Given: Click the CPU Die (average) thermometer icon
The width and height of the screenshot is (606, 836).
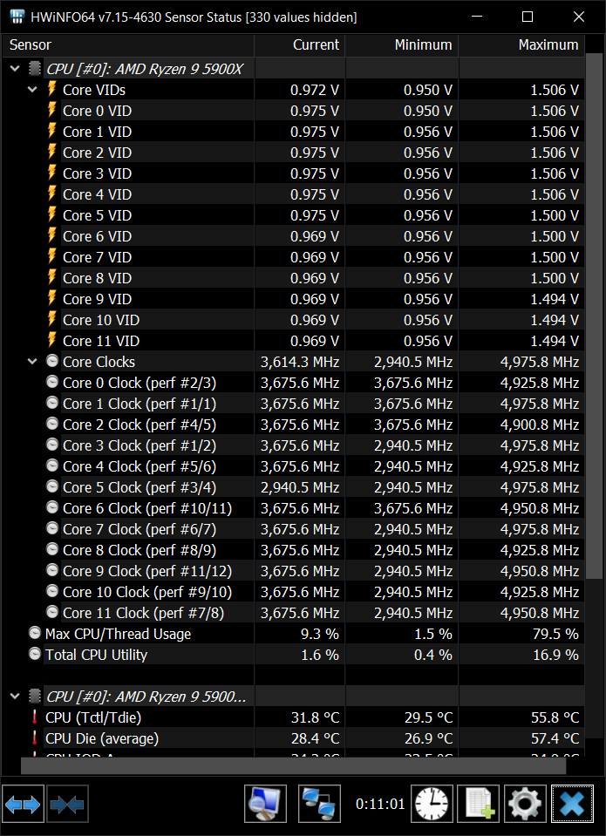Looking at the screenshot, I should pyautogui.click(x=35, y=737).
